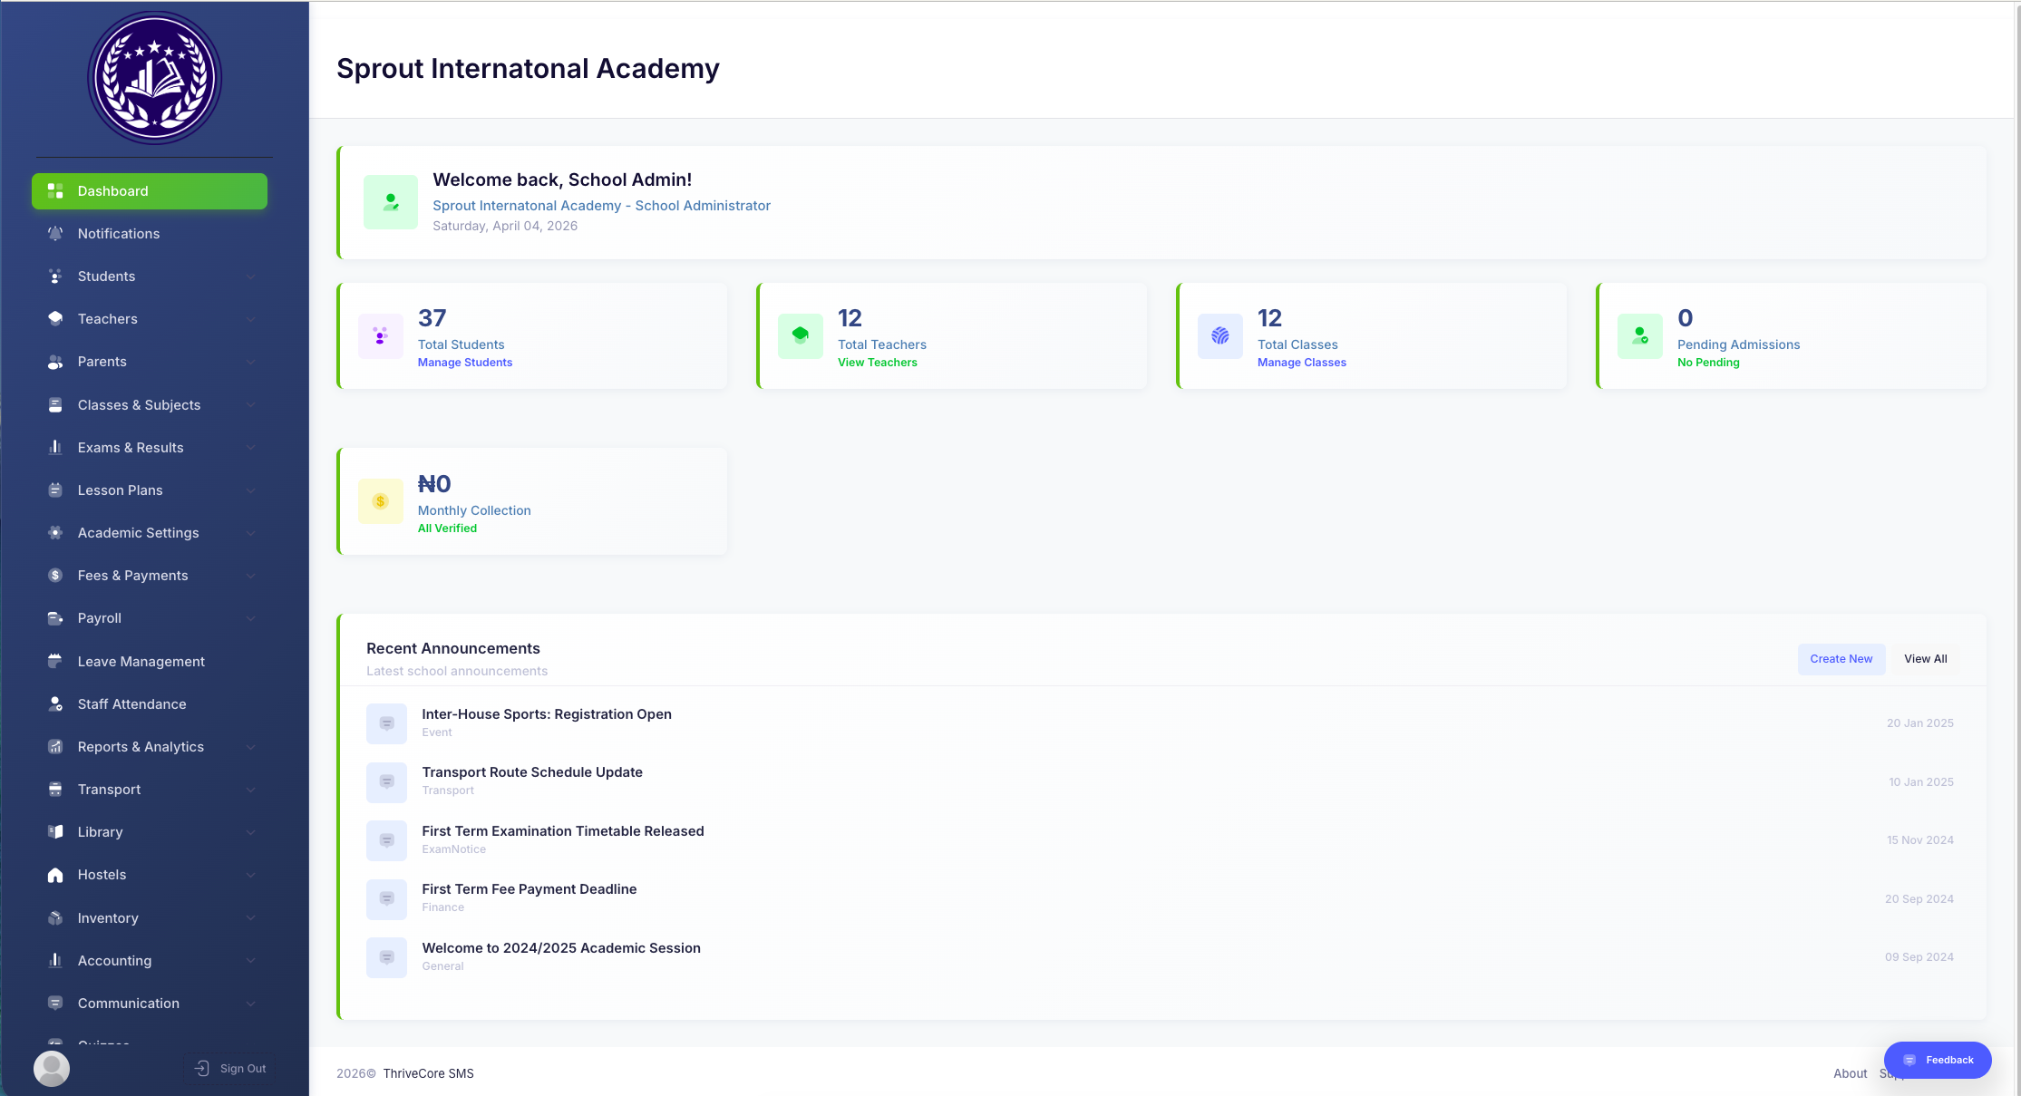
Task: Open the Feedback widget at bottom right
Action: pyautogui.click(x=1938, y=1059)
